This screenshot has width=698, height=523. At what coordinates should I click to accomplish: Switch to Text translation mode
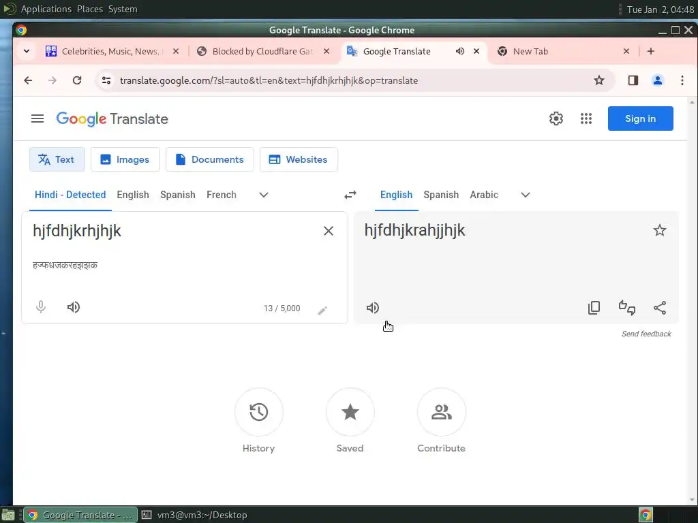tap(57, 159)
